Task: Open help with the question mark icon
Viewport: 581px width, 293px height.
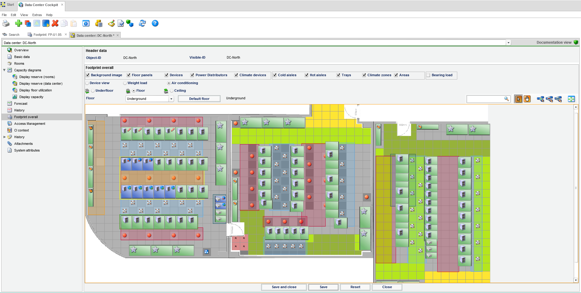Action: (155, 23)
